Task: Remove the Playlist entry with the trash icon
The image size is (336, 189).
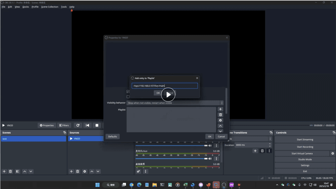Action: tap(220, 115)
